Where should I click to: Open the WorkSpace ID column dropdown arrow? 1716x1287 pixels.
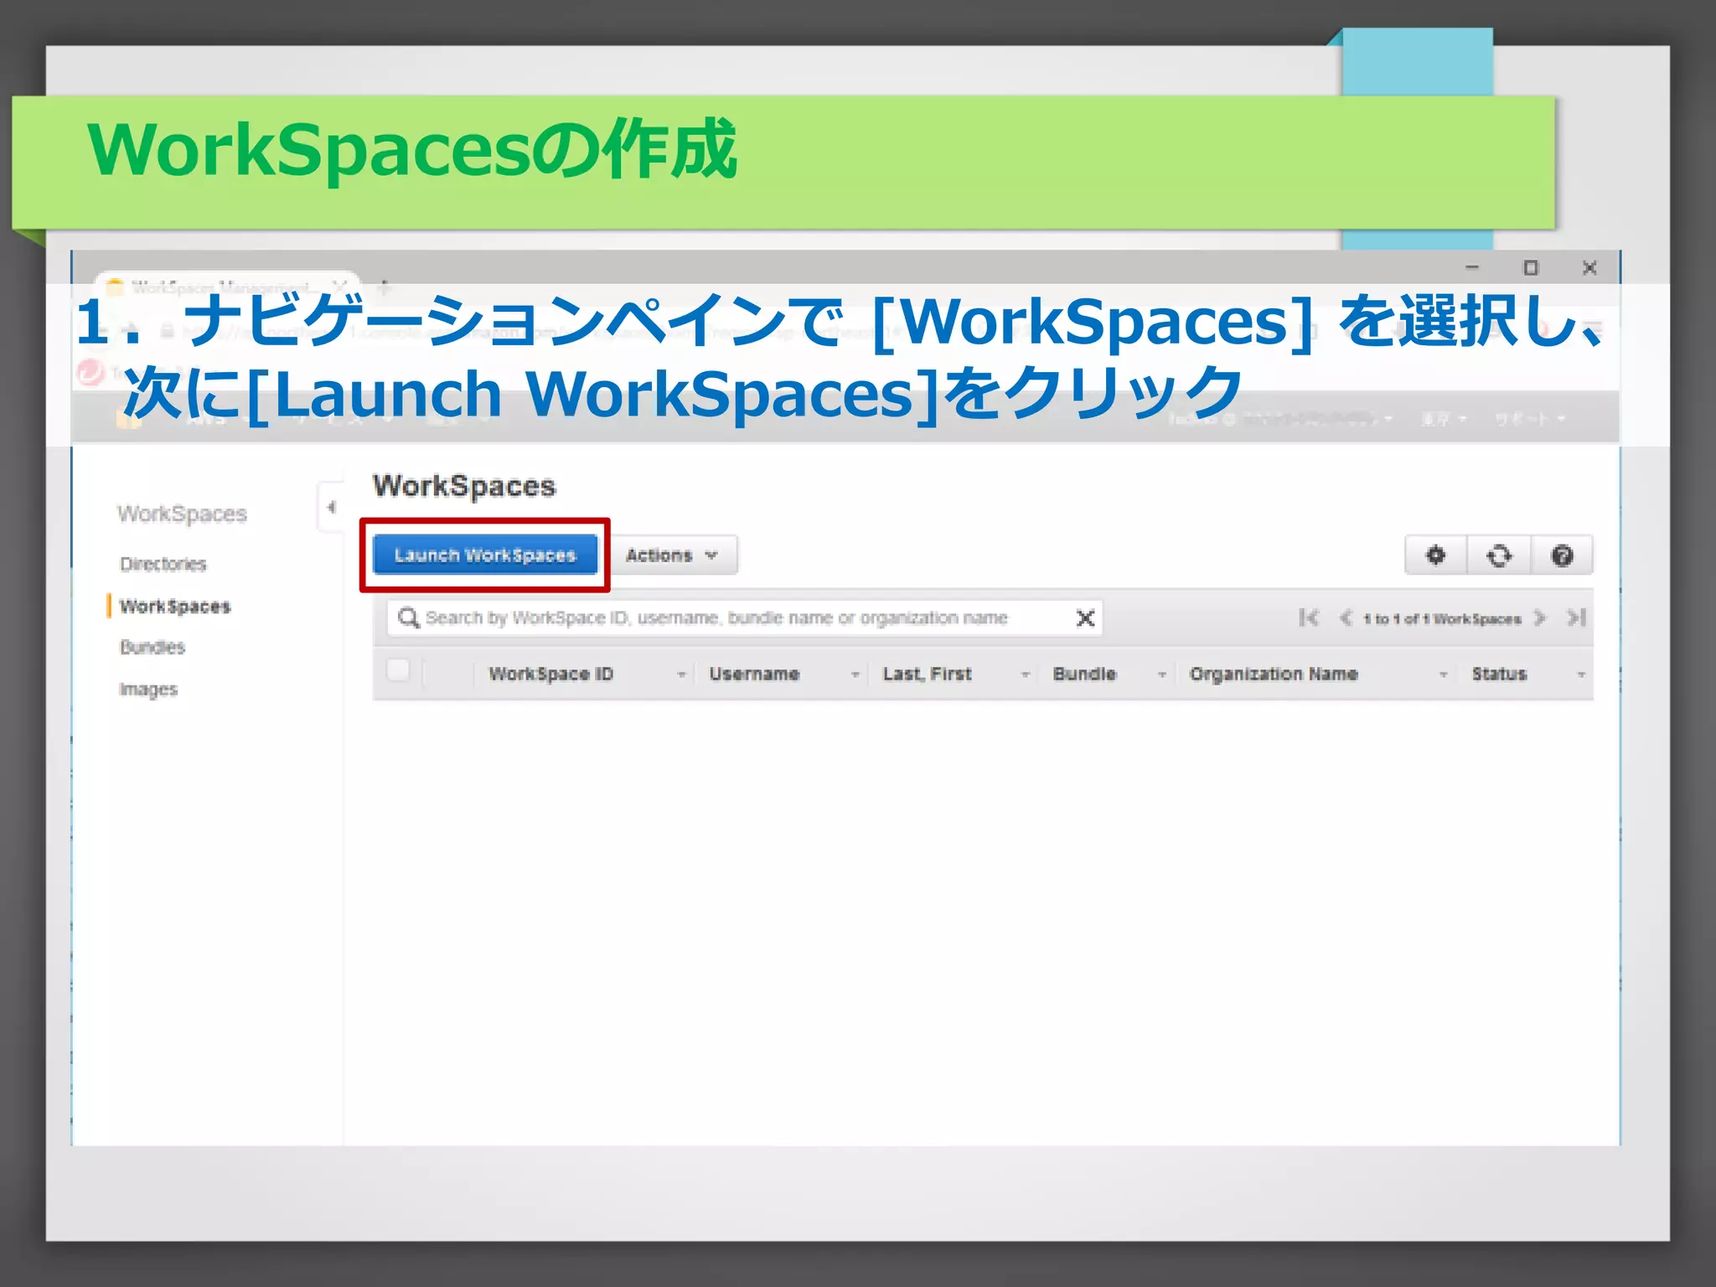tap(681, 675)
